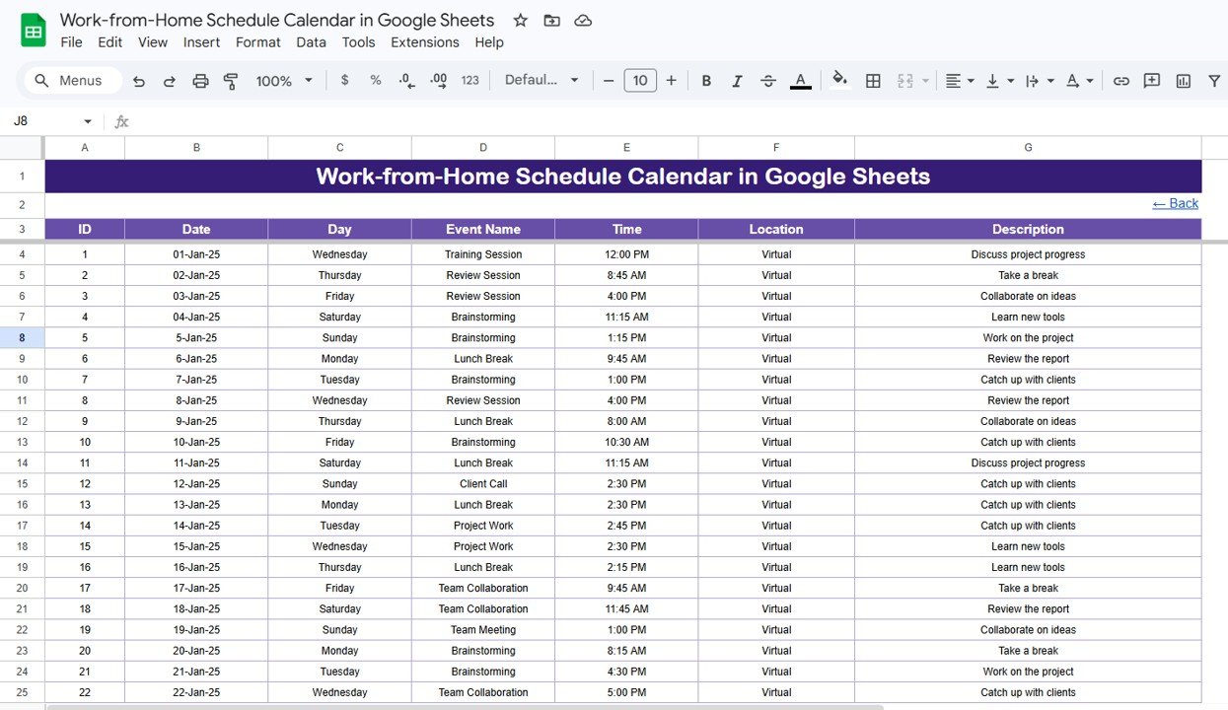The height and width of the screenshot is (710, 1228).
Task: Open the zoom level dropdown
Action: (283, 80)
